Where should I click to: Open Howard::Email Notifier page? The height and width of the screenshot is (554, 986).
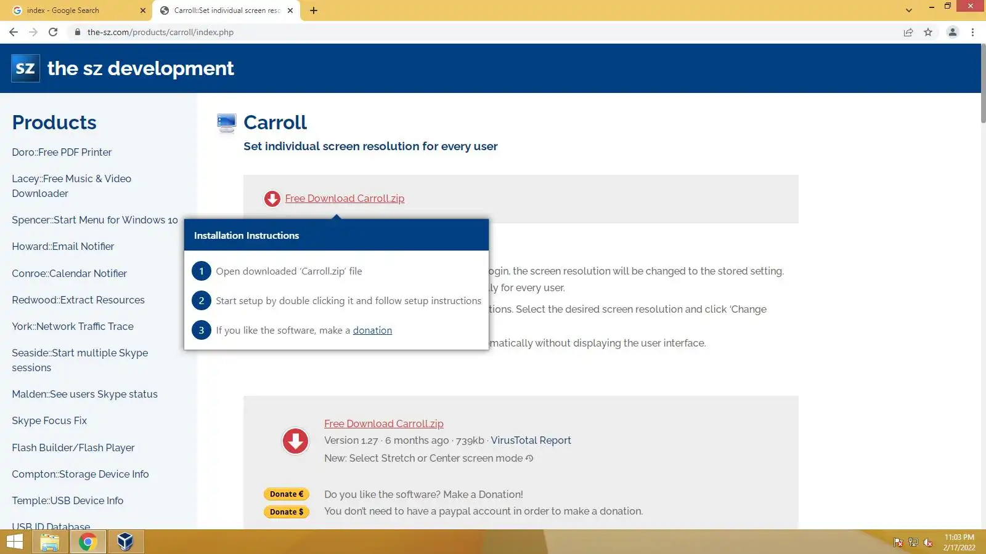pyautogui.click(x=63, y=246)
